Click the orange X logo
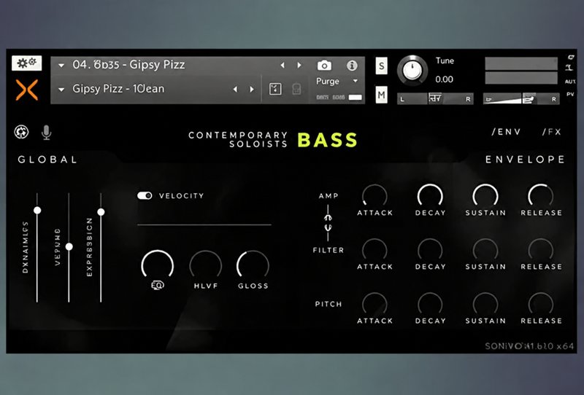This screenshot has width=584, height=395. (x=27, y=90)
